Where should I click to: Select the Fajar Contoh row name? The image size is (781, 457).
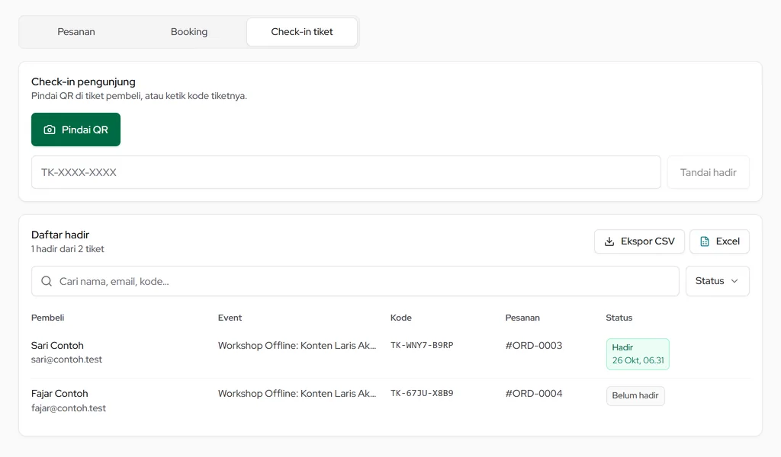59,393
